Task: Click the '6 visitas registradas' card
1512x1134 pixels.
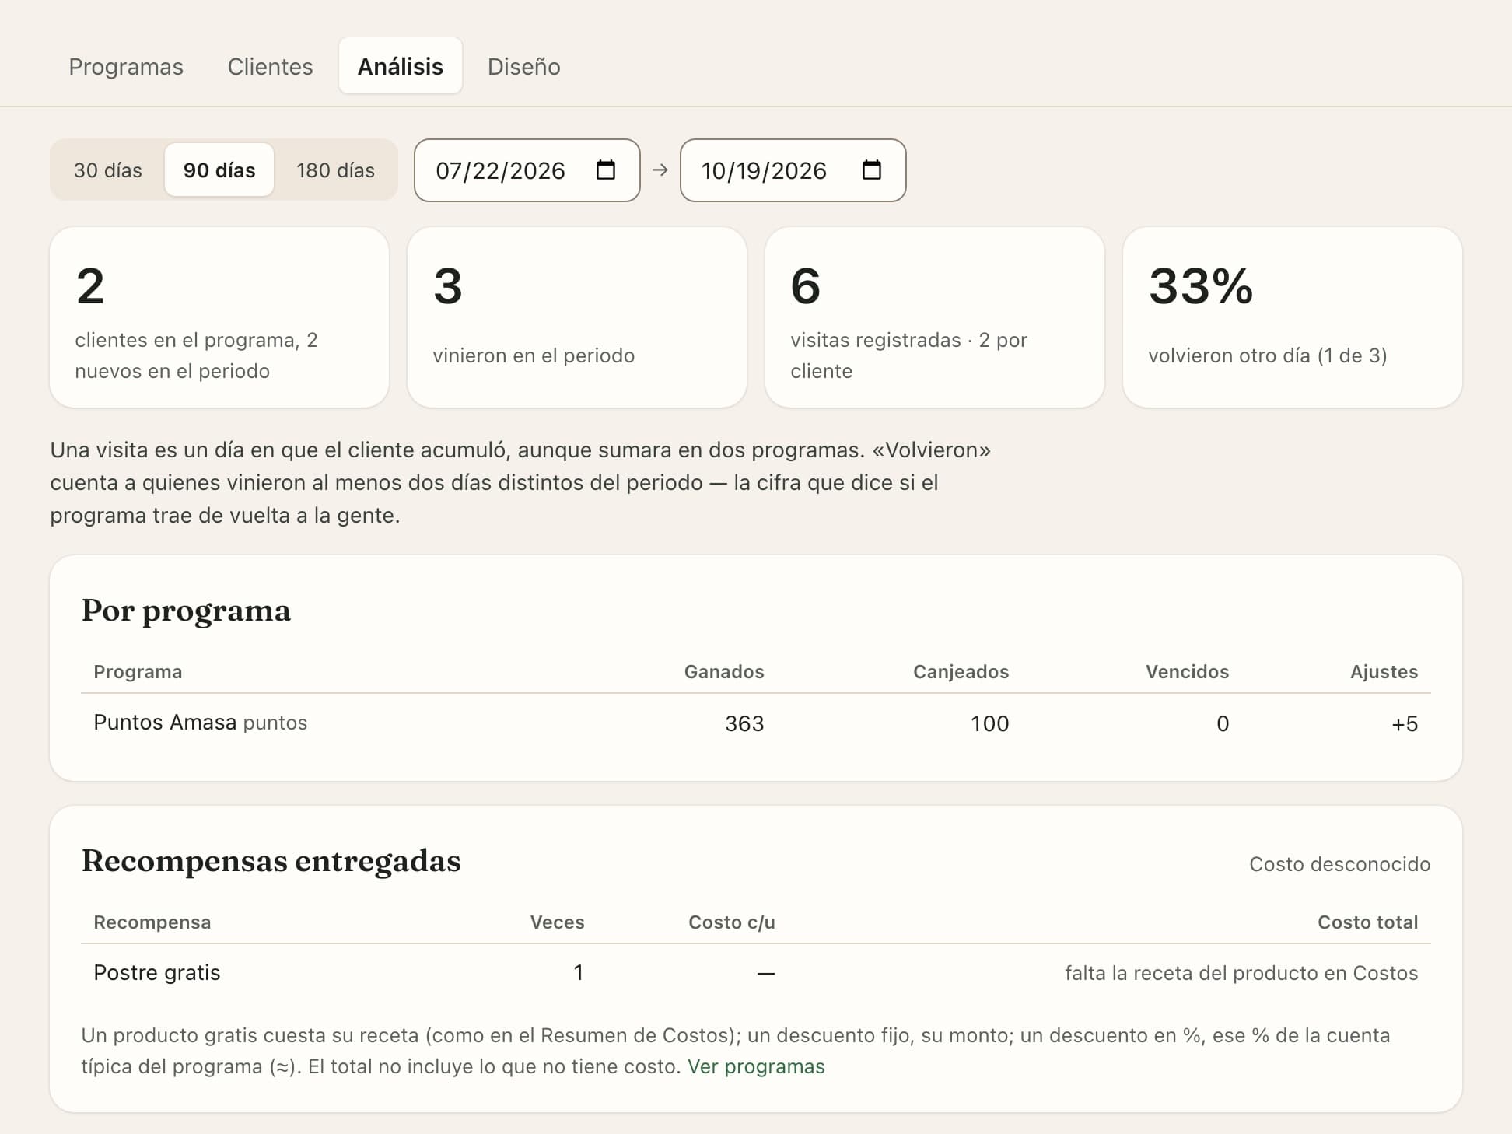Action: [935, 317]
